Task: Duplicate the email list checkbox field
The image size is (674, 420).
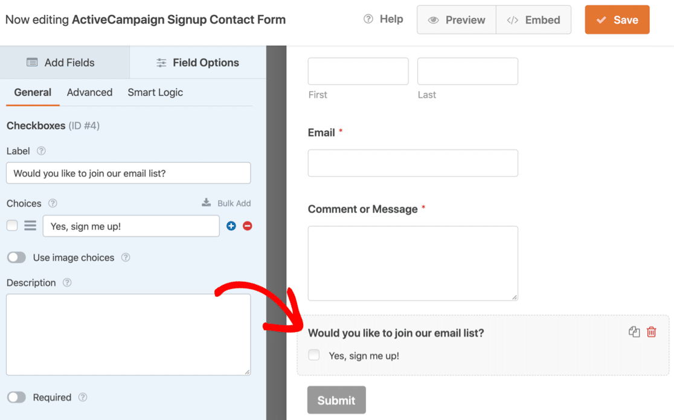Action: click(x=634, y=332)
